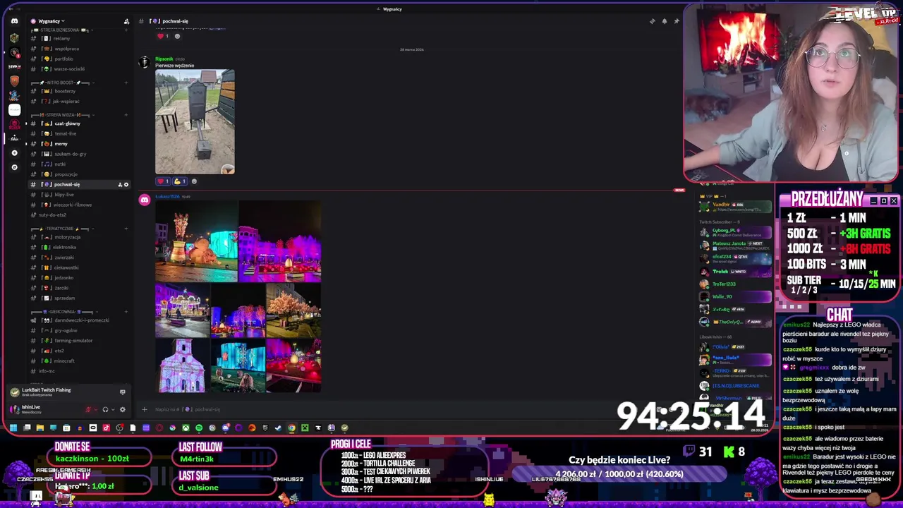This screenshot has height=508, width=903.
Task: Open the Discover servers compass icon
Action: click(x=14, y=167)
